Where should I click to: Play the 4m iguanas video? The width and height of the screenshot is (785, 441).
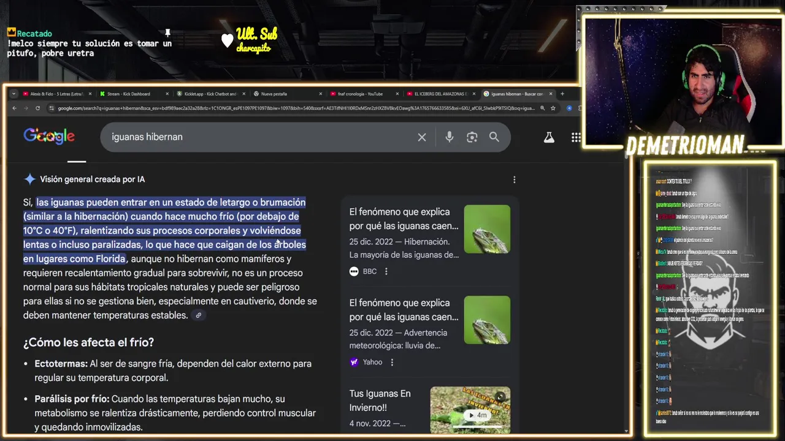pos(476,415)
